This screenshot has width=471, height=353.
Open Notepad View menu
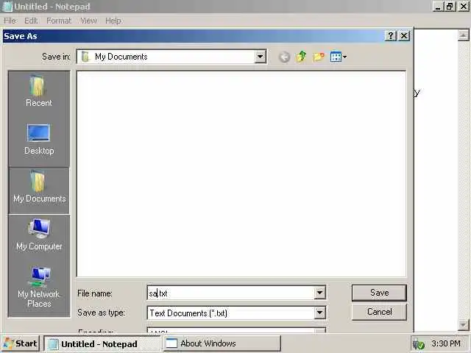88,21
